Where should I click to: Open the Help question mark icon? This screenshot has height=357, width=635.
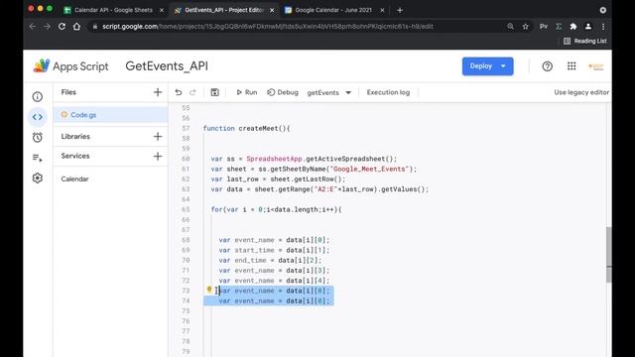pos(547,66)
